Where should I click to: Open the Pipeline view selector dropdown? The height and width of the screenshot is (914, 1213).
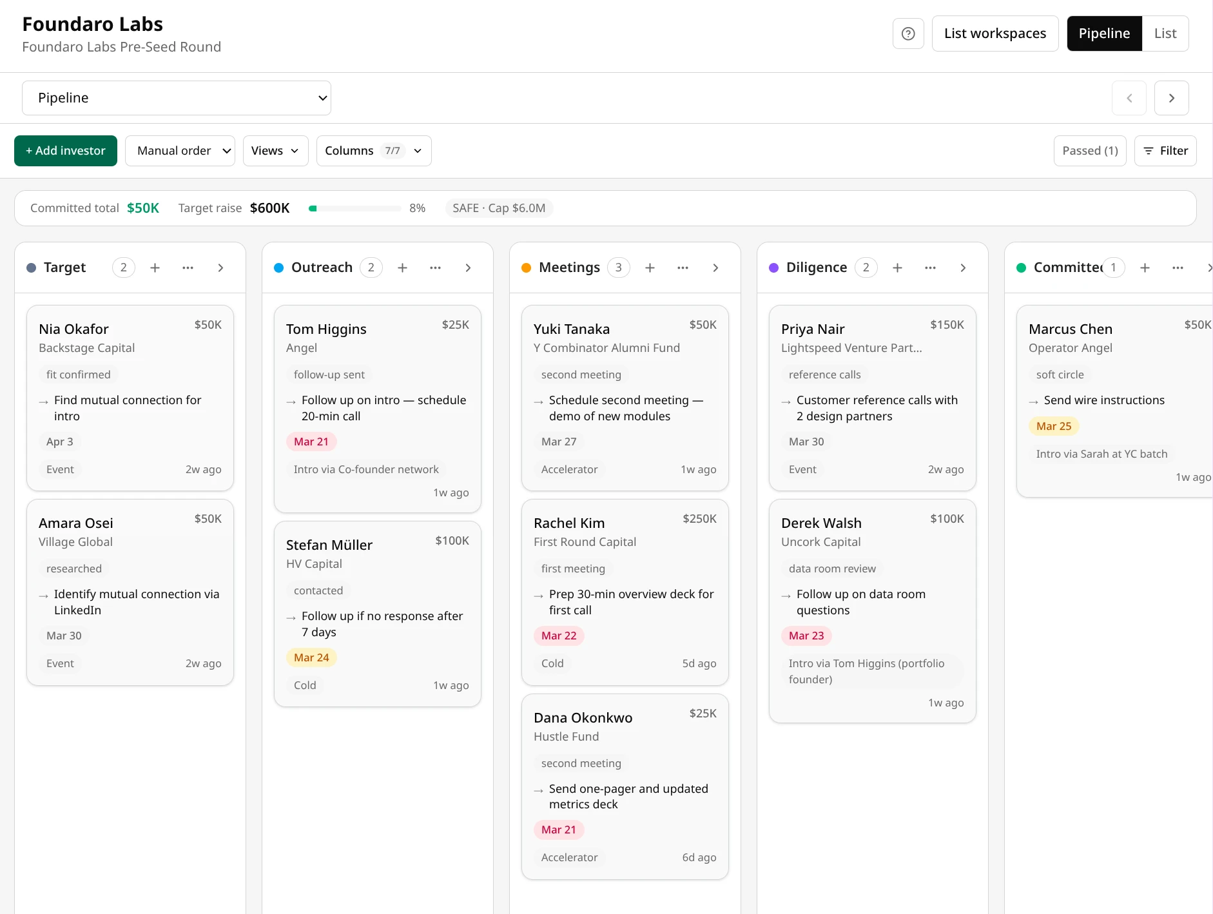point(176,97)
